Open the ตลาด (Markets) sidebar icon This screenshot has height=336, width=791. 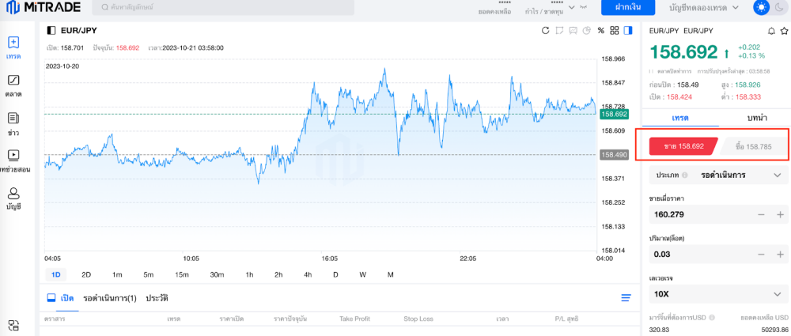coord(13,85)
